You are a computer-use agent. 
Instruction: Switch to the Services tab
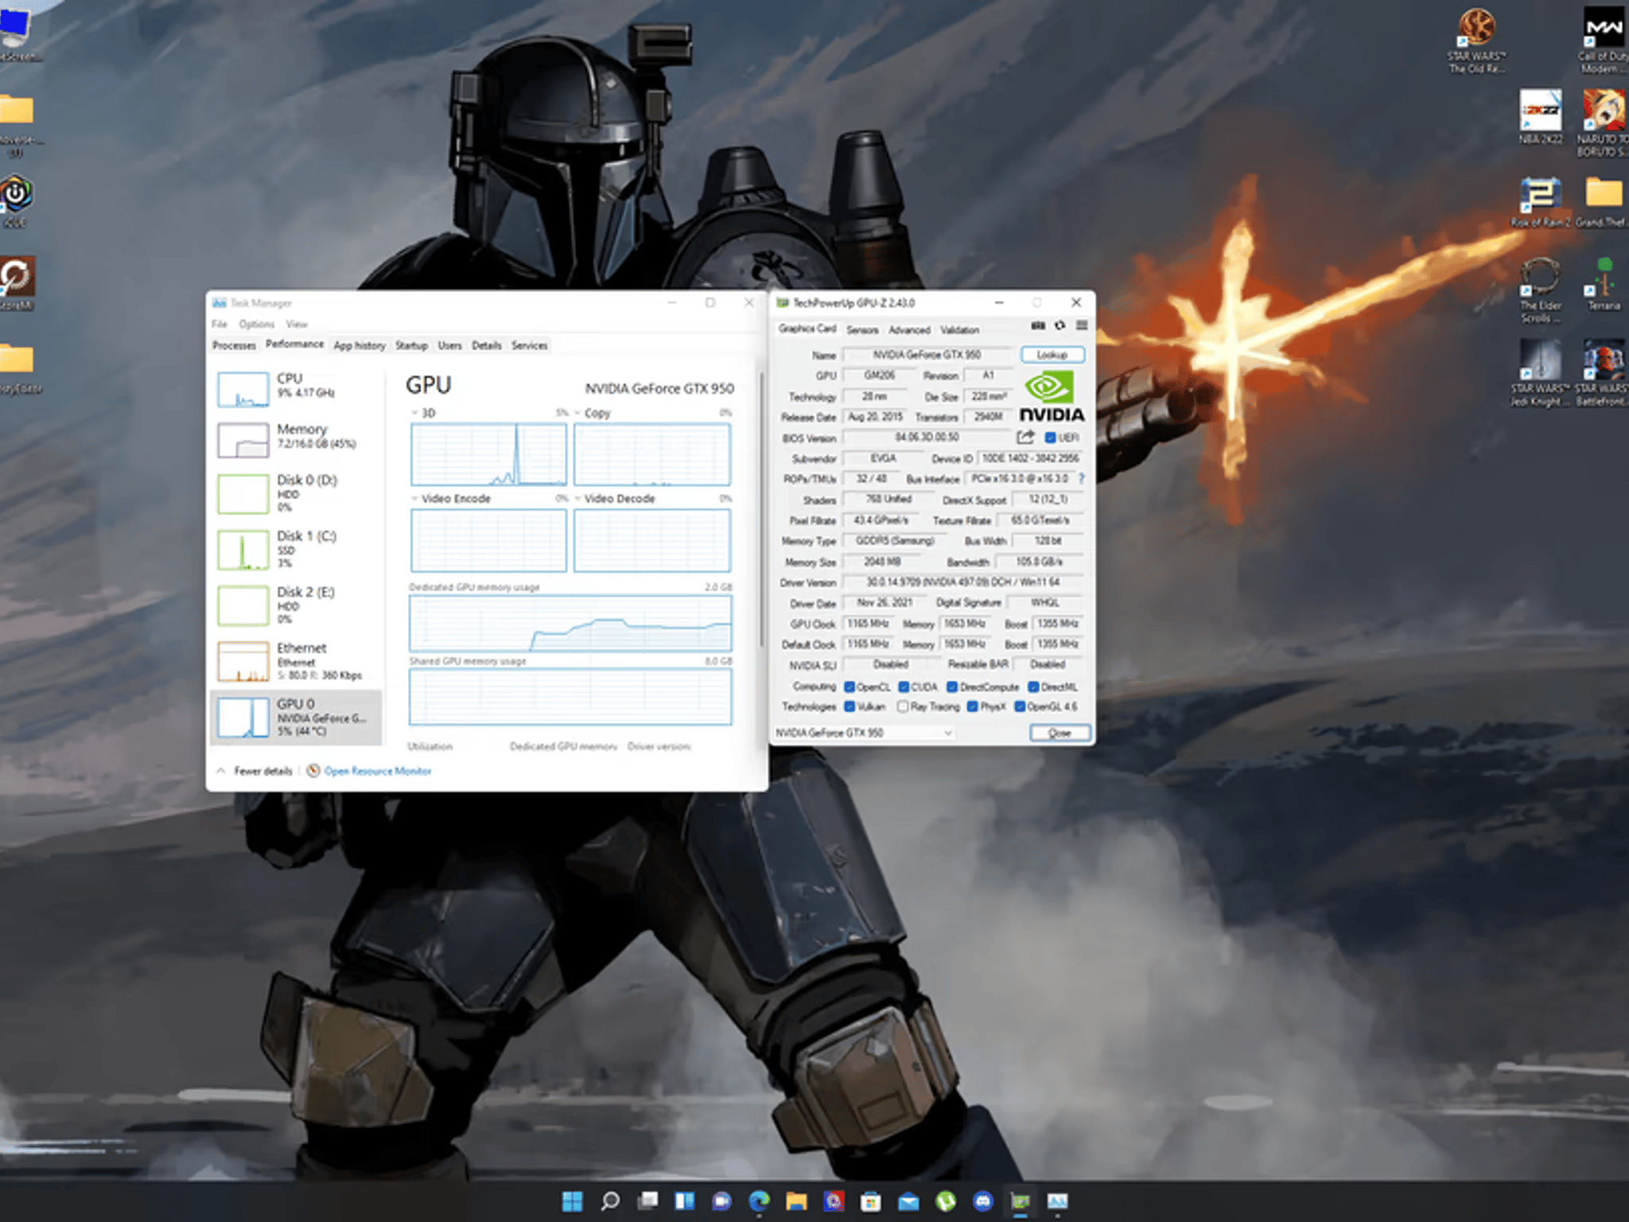pyautogui.click(x=529, y=345)
